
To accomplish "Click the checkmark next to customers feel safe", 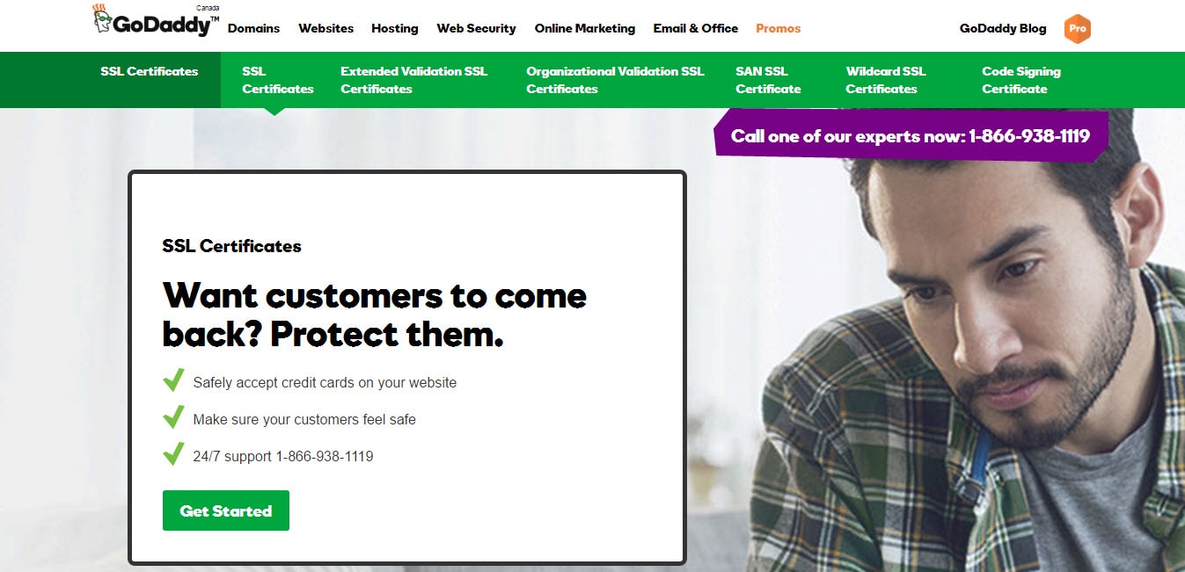I will point(173,416).
